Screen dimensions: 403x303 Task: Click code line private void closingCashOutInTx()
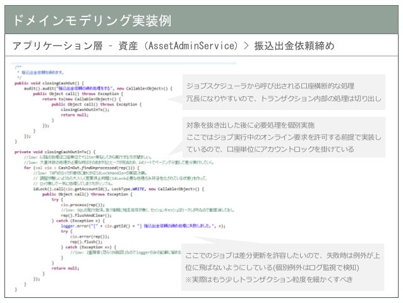pos(55,152)
